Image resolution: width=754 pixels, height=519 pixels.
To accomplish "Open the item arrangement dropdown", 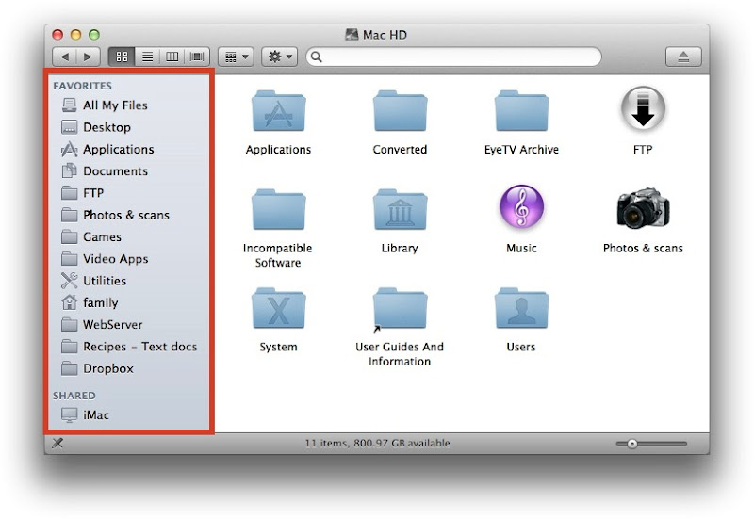I will (236, 57).
